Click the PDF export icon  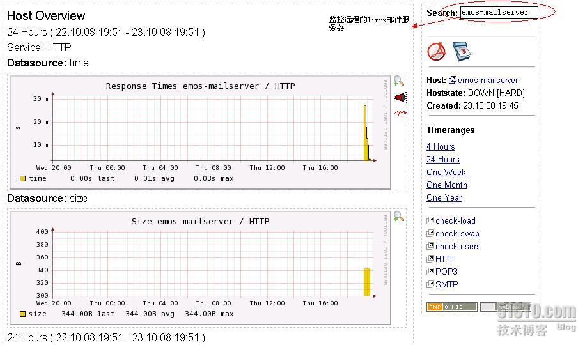click(436, 52)
